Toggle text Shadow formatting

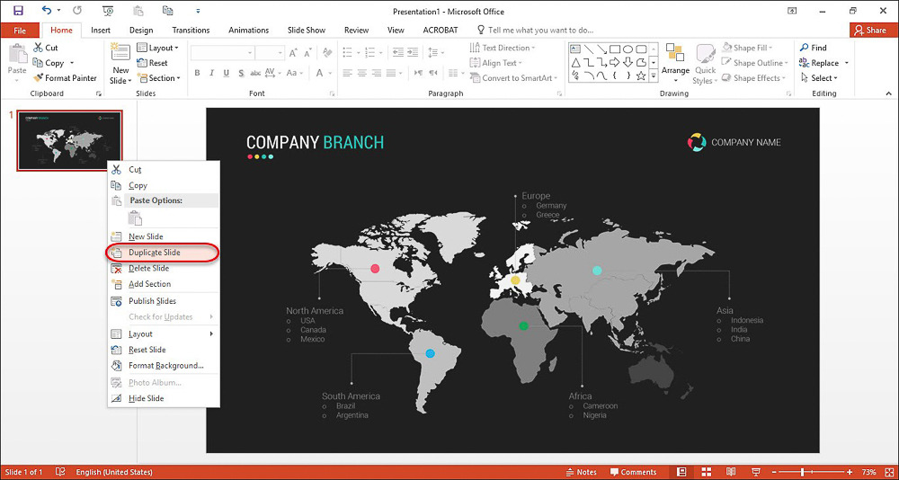[241, 73]
